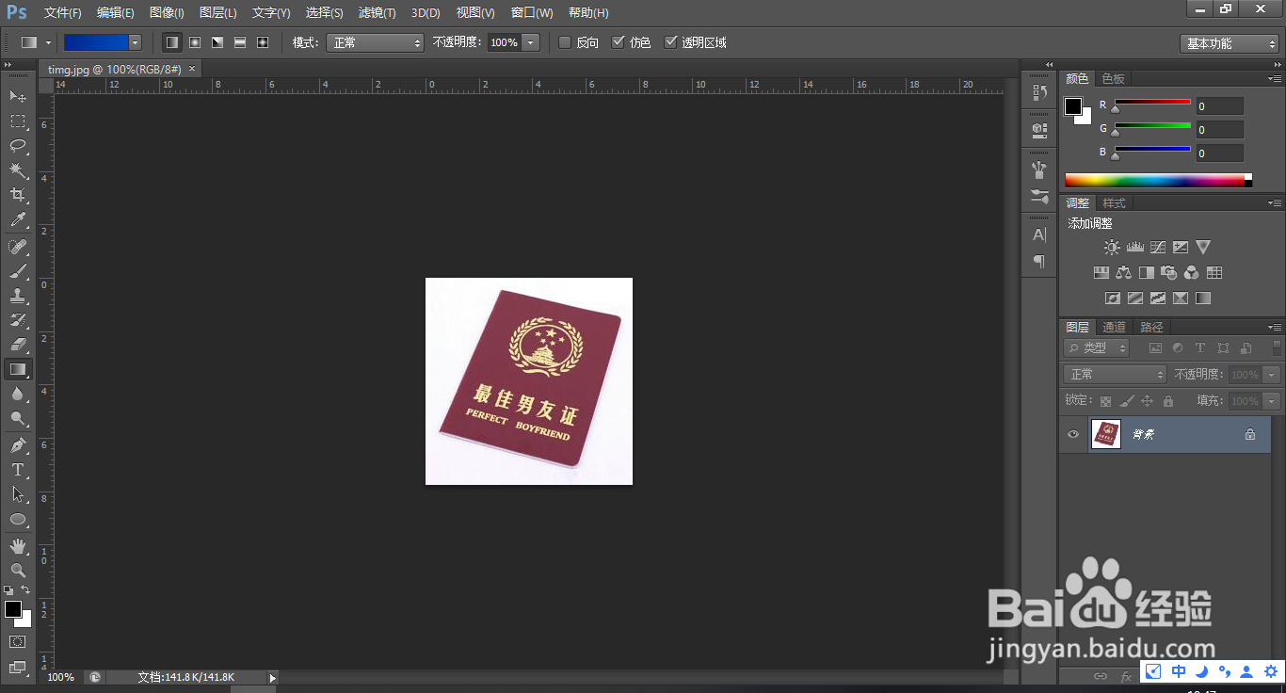This screenshot has height=693, width=1286.
Task: Select the Eraser tool
Action: 18,345
